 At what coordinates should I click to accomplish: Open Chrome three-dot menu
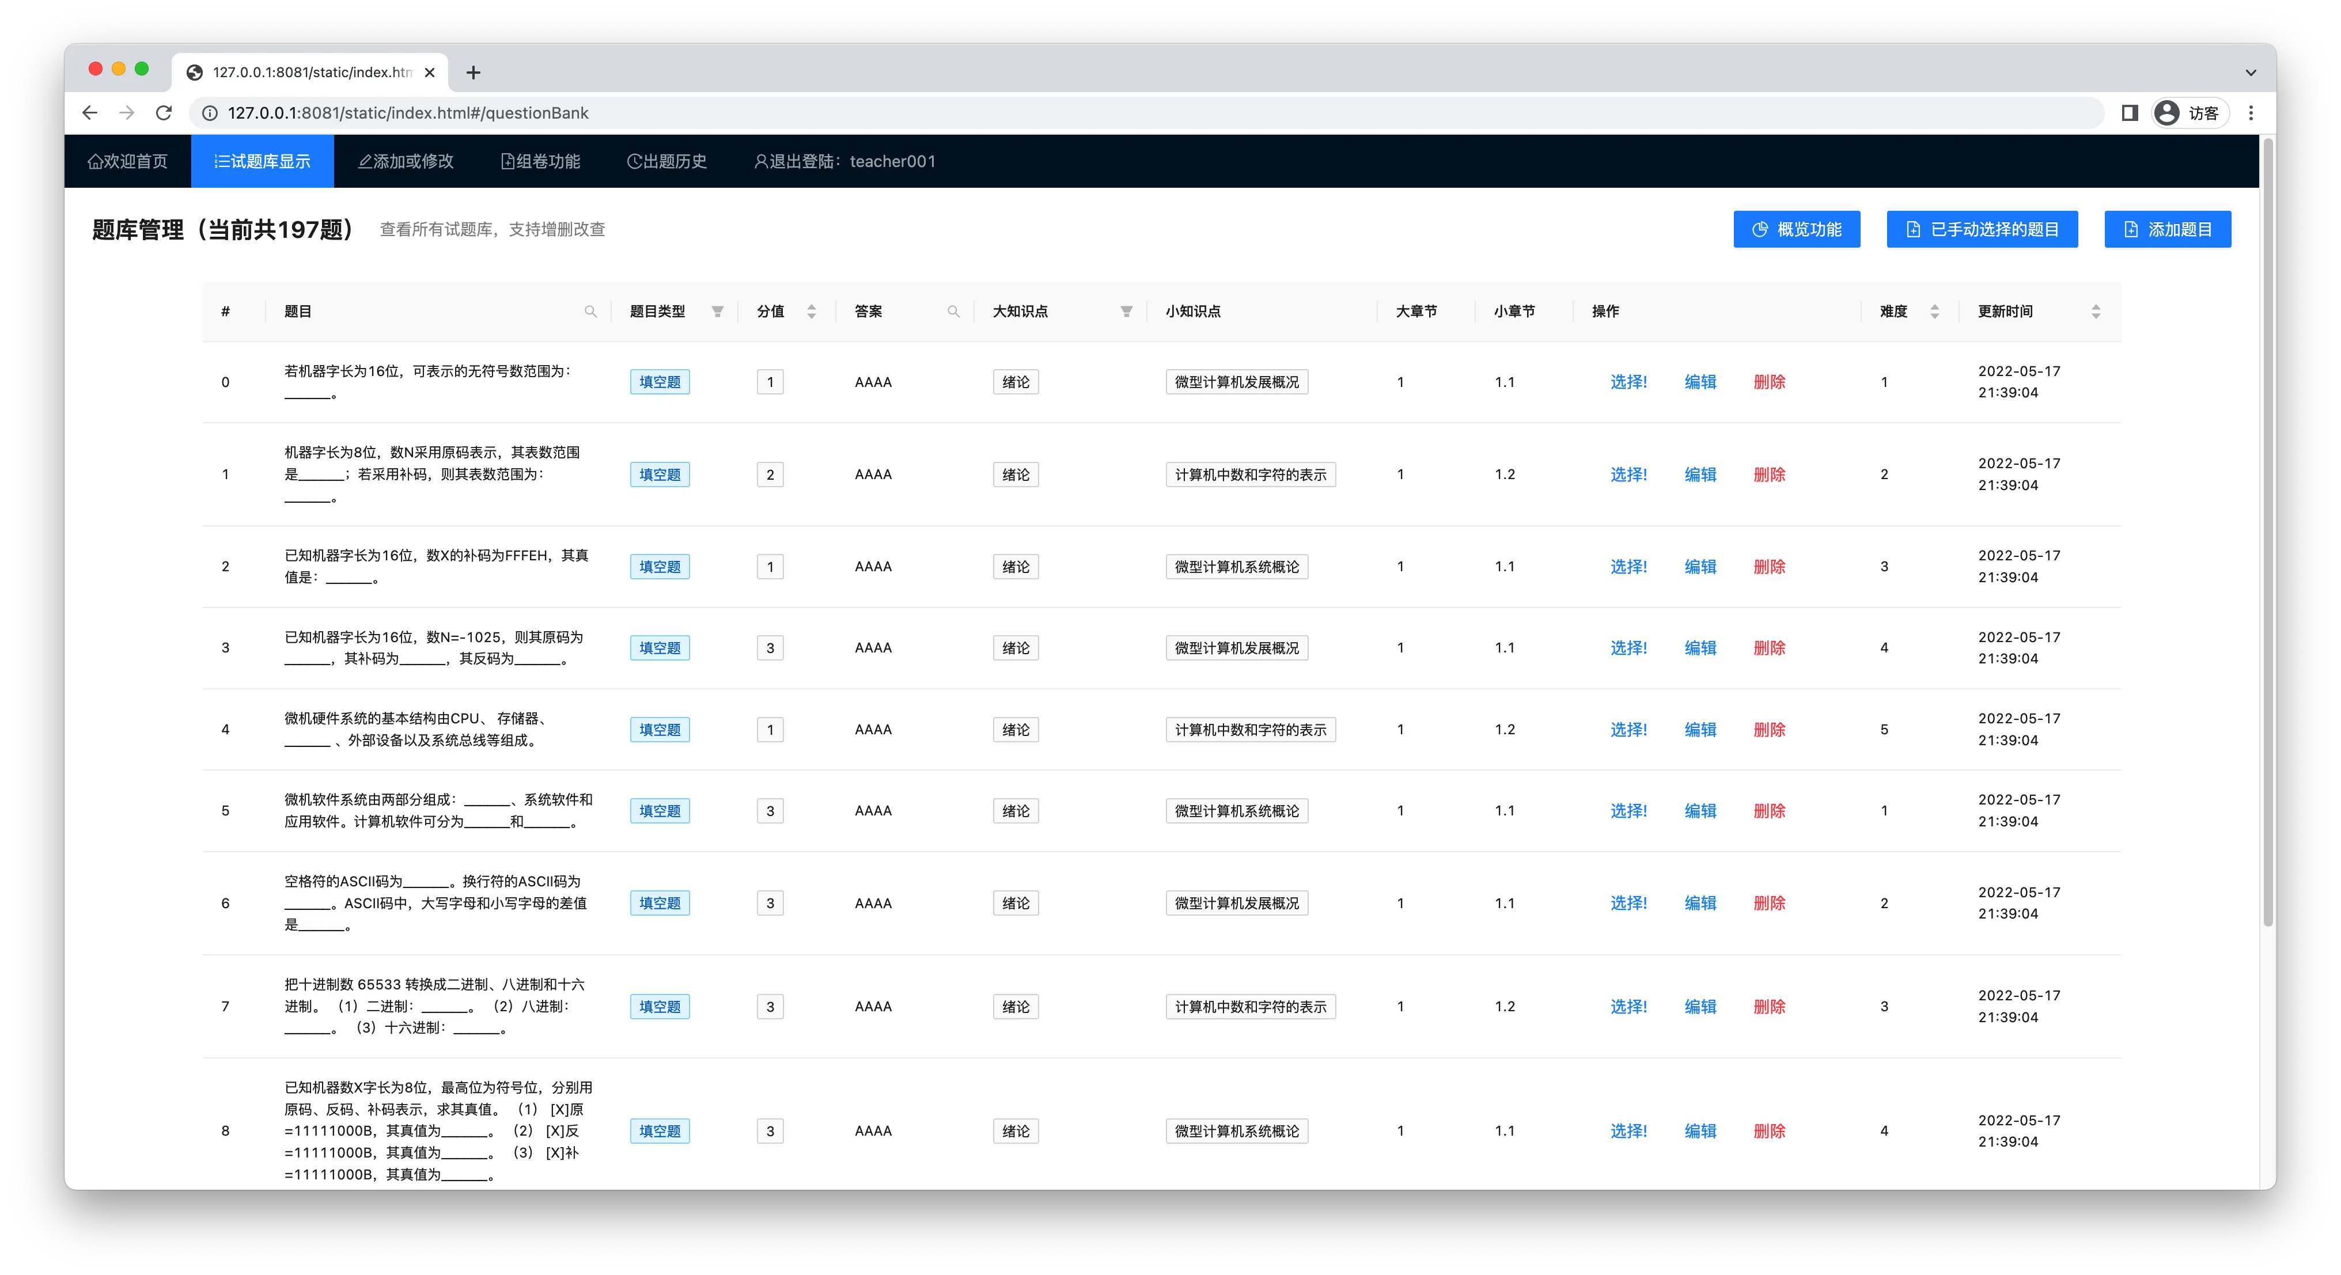point(2251,113)
